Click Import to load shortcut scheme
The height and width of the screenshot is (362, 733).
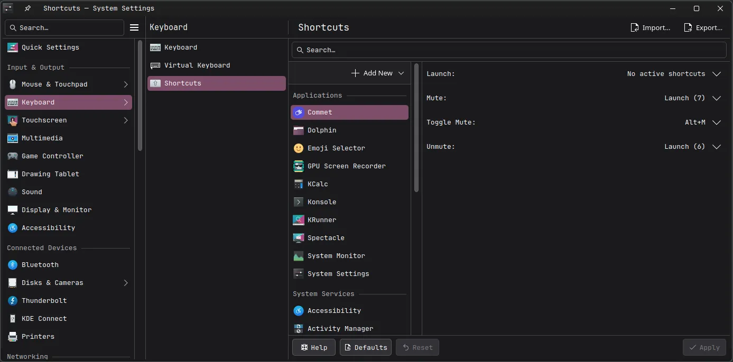[x=650, y=27]
